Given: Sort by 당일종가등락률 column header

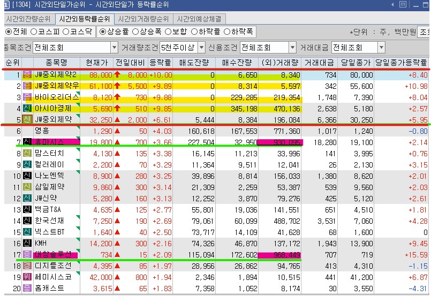Looking at the screenshot, I should pos(402,63).
